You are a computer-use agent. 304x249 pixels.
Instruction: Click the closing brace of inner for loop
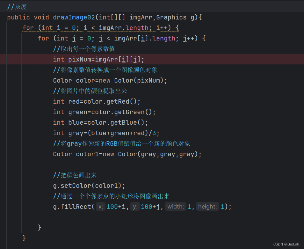40,227
